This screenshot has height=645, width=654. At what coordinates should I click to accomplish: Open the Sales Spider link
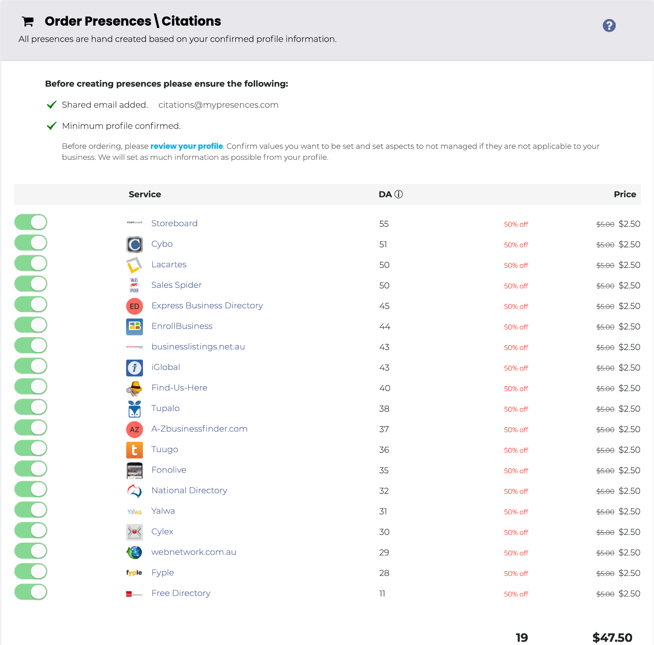(x=177, y=285)
